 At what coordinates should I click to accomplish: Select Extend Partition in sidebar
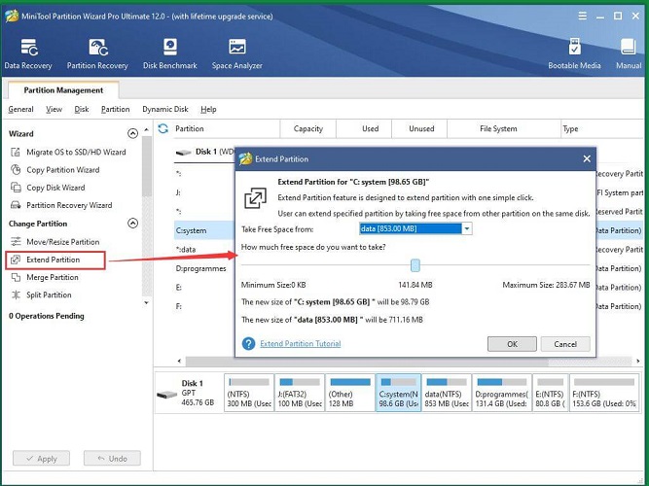click(55, 260)
